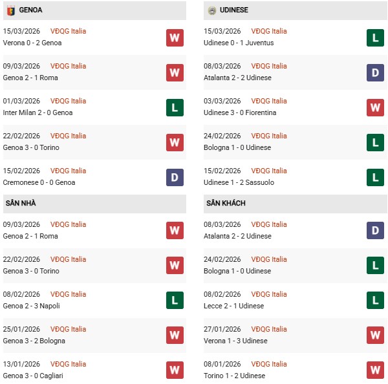This screenshot has width=388, height=384.
Task: Open the VĐQG Italia link for Genoa 2 - 1 Roma on 09/03/2026 in the top Genoa list
Action: [68, 66]
